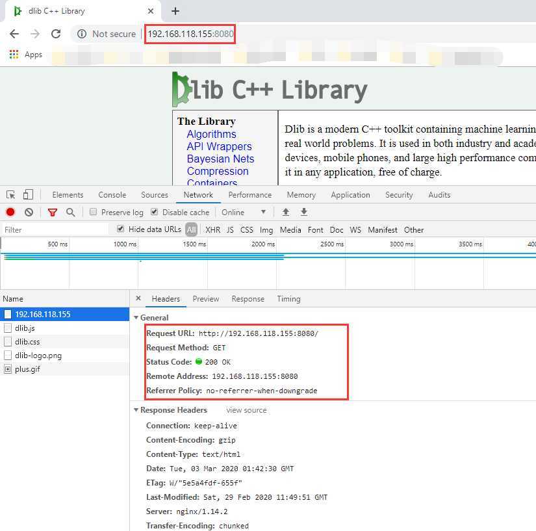Close the dlib C++ Library tab

151,11
